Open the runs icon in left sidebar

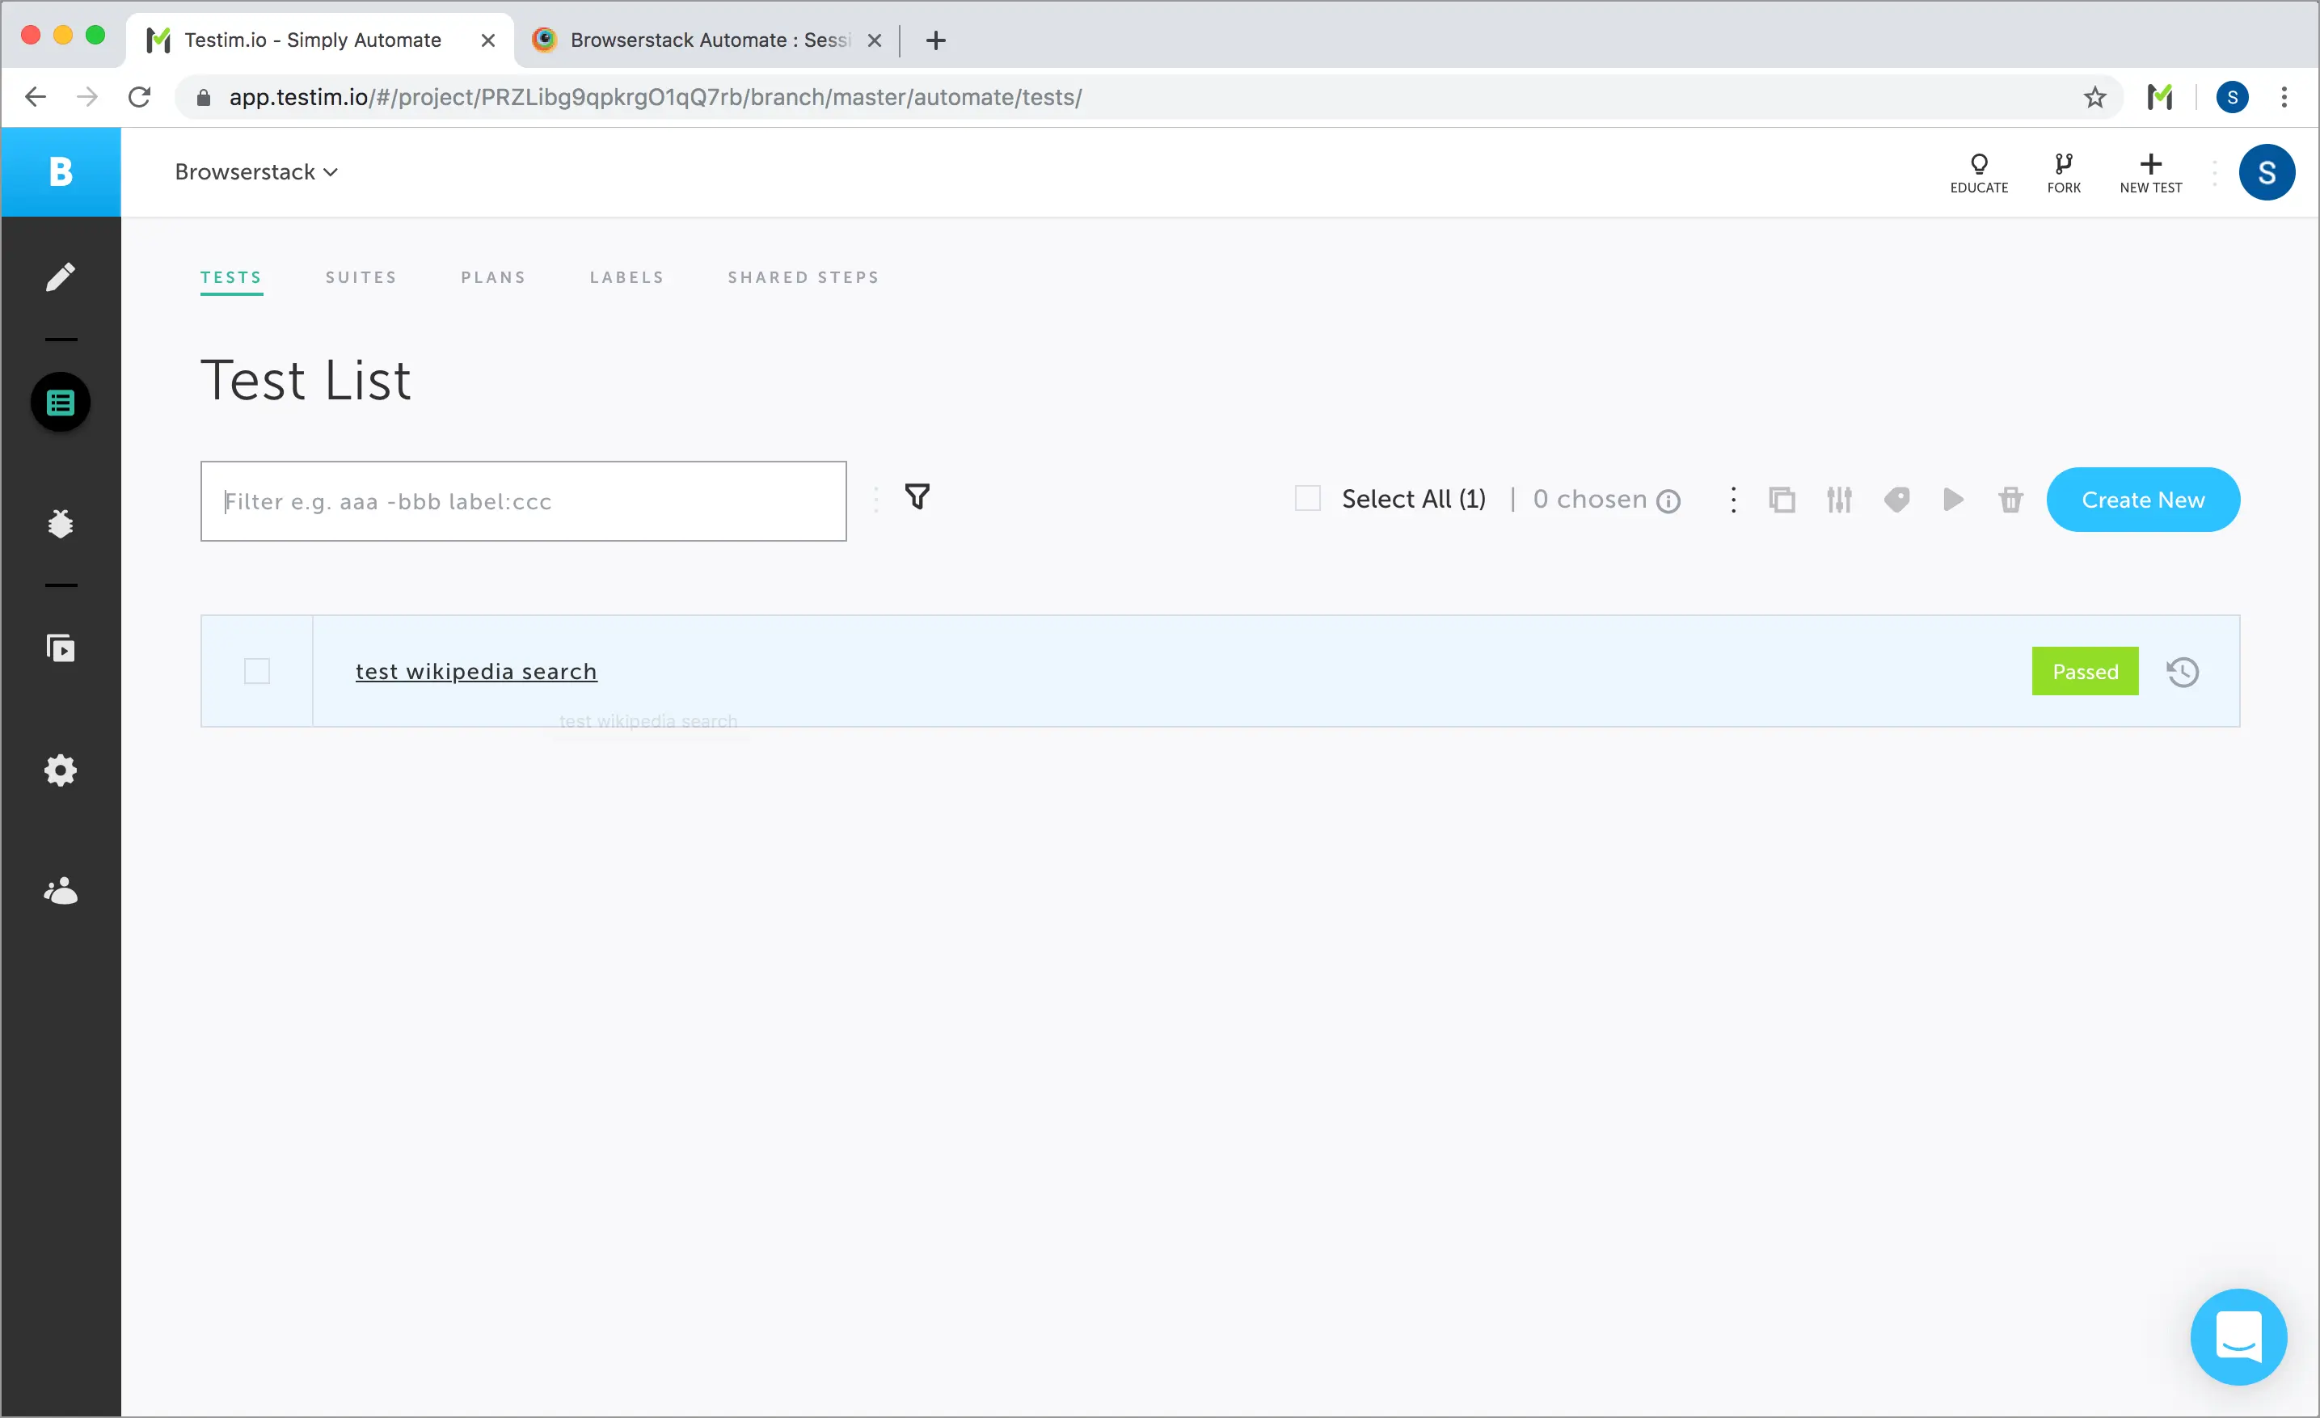[61, 648]
